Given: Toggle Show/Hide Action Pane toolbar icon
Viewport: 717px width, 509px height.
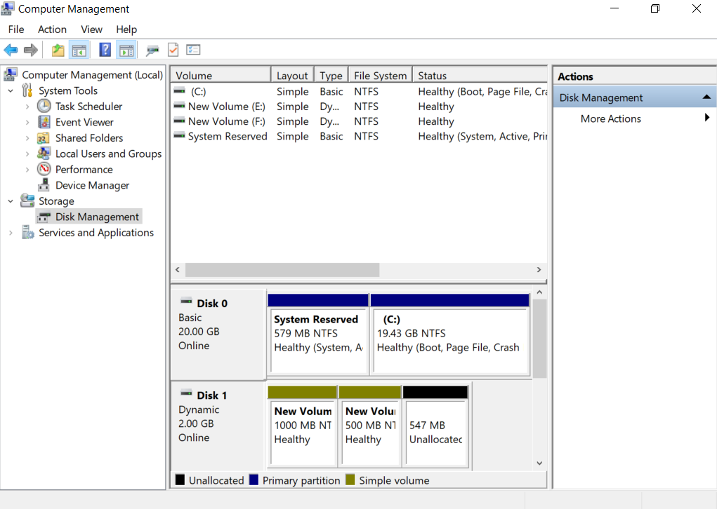Looking at the screenshot, I should 126,50.
